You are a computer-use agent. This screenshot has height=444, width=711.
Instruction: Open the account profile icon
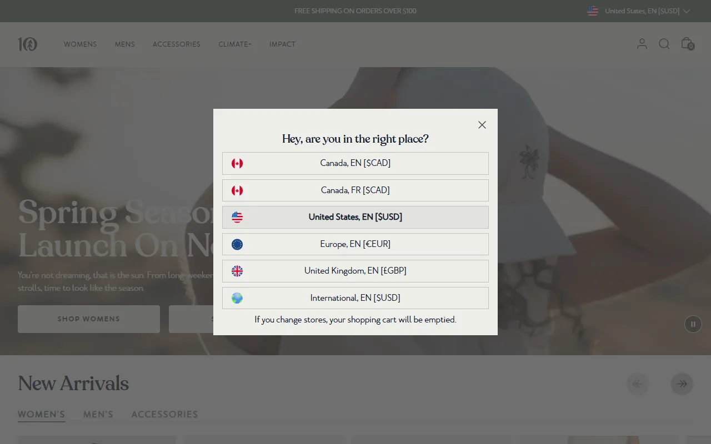point(642,44)
